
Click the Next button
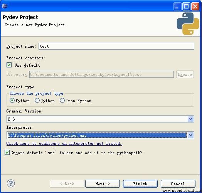coord(103,184)
